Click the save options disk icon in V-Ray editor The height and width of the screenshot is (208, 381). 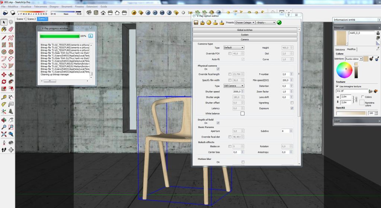pyautogui.click(x=196, y=23)
